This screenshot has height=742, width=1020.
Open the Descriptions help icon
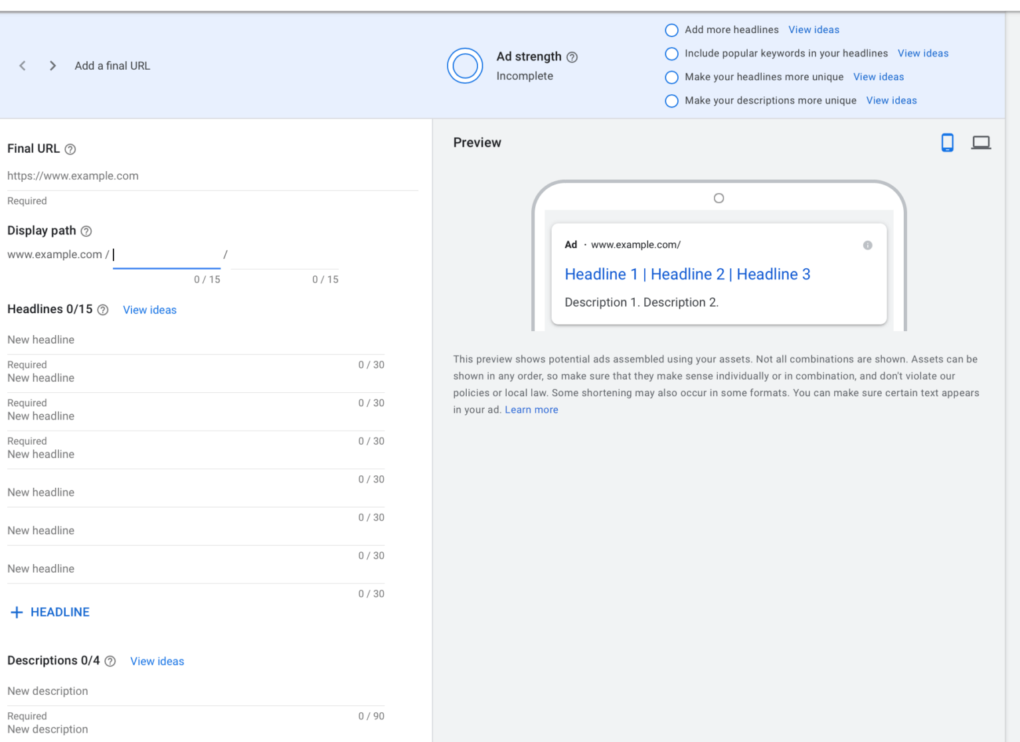point(110,661)
